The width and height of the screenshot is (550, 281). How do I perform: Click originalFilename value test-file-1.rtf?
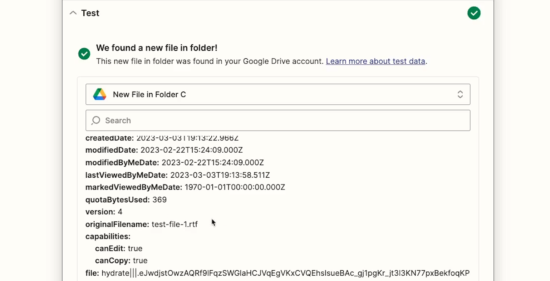click(x=175, y=225)
